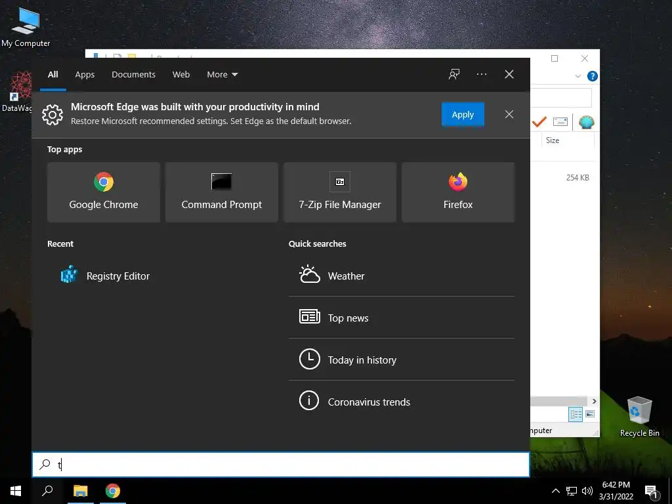Viewport: 672px width, 504px height.
Task: Click the shell icon in background window toolbar
Action: (x=586, y=122)
